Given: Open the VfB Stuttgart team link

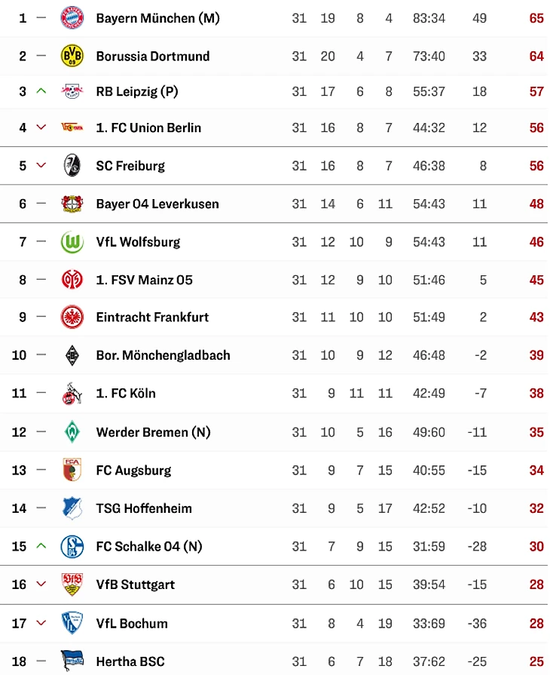Looking at the screenshot, I should click(x=136, y=584).
